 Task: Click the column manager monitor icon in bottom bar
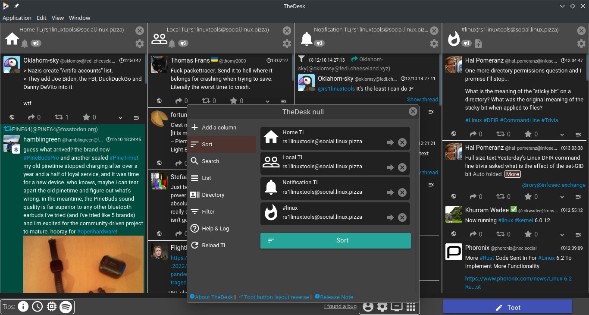(x=396, y=307)
